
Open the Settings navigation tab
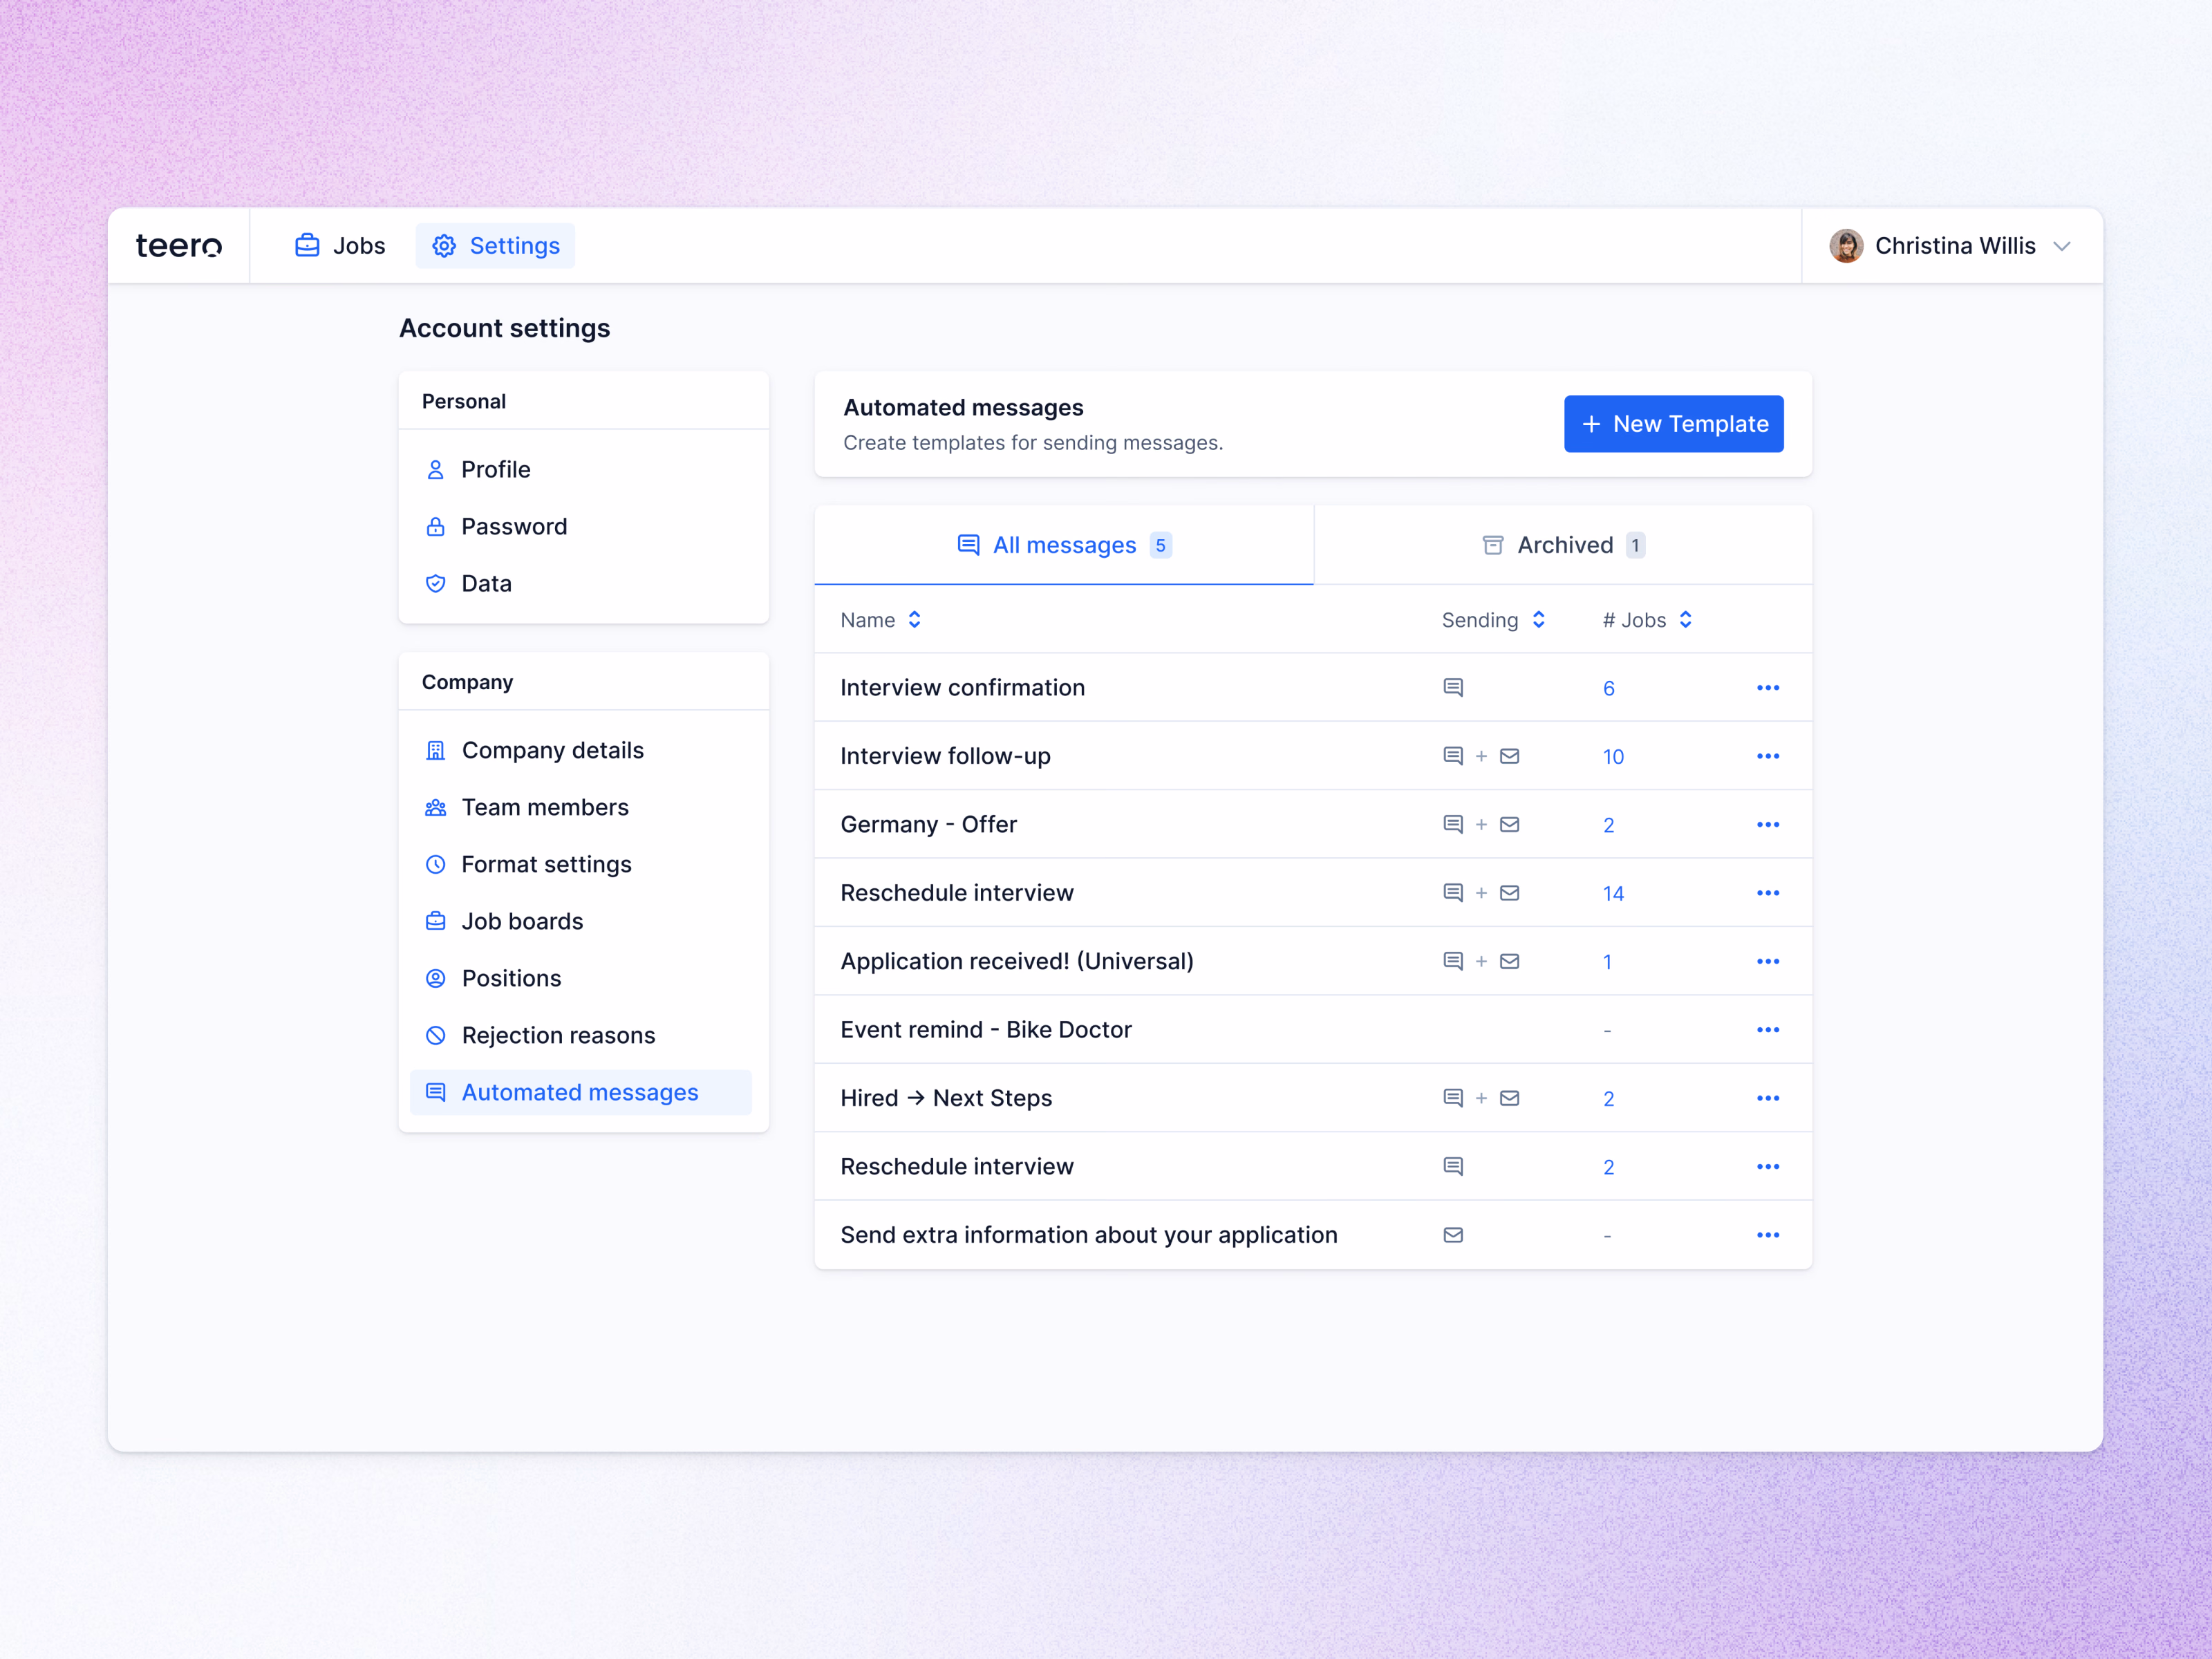[495, 246]
